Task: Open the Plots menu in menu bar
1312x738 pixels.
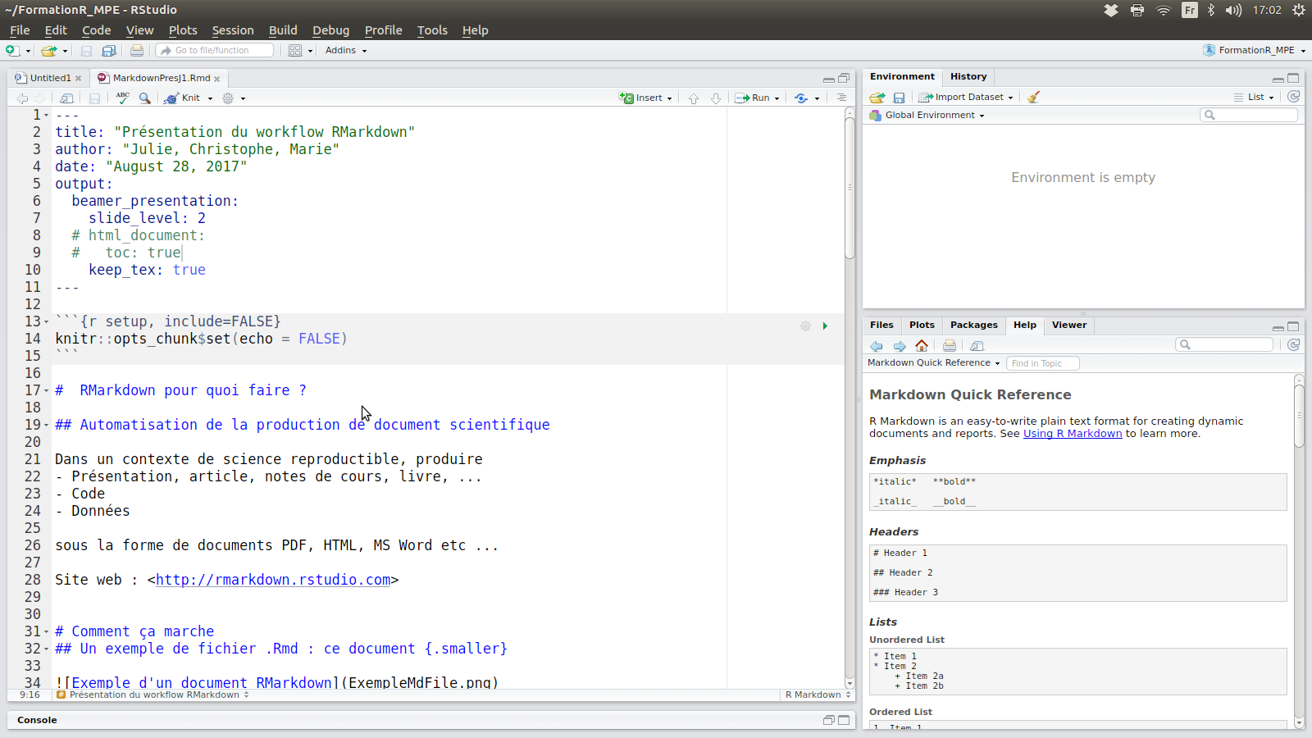Action: coord(183,30)
